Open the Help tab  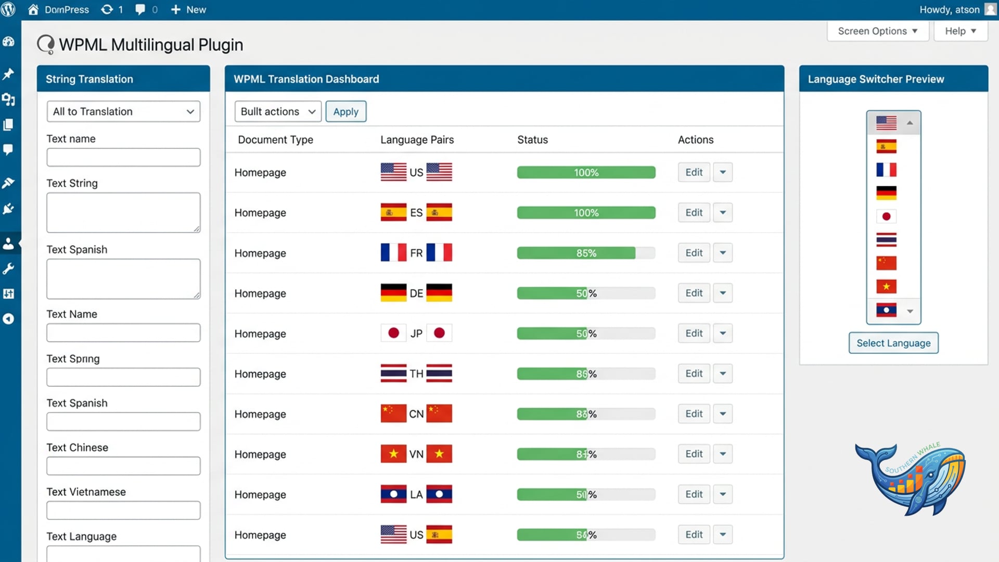click(960, 31)
